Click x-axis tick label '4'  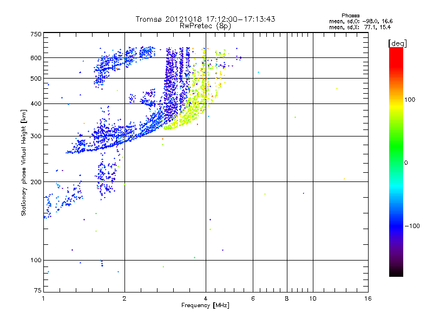[206, 298]
